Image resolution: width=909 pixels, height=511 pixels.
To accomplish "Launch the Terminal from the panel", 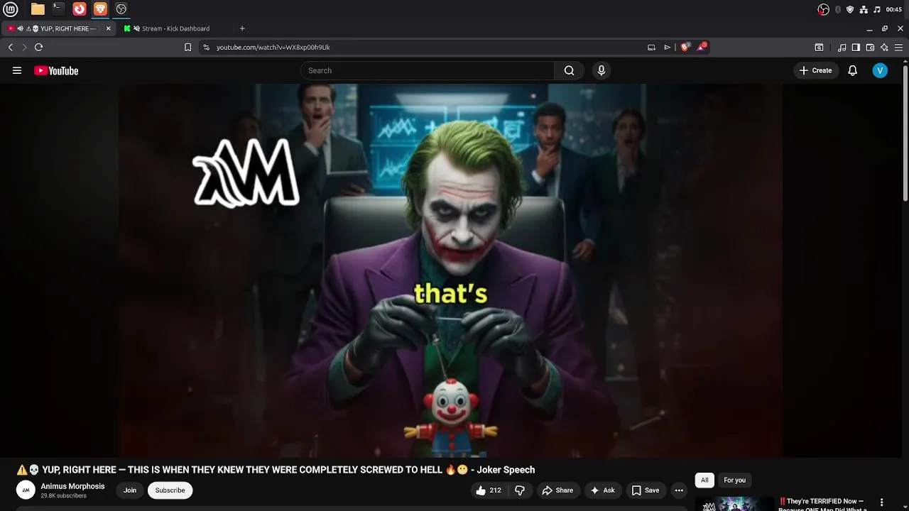I will point(58,9).
